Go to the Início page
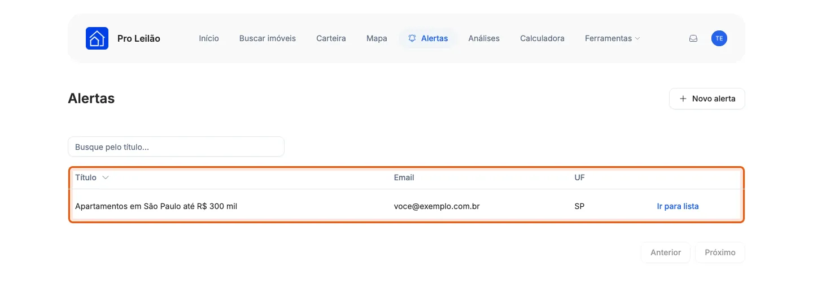This screenshot has height=293, width=813. tap(209, 38)
